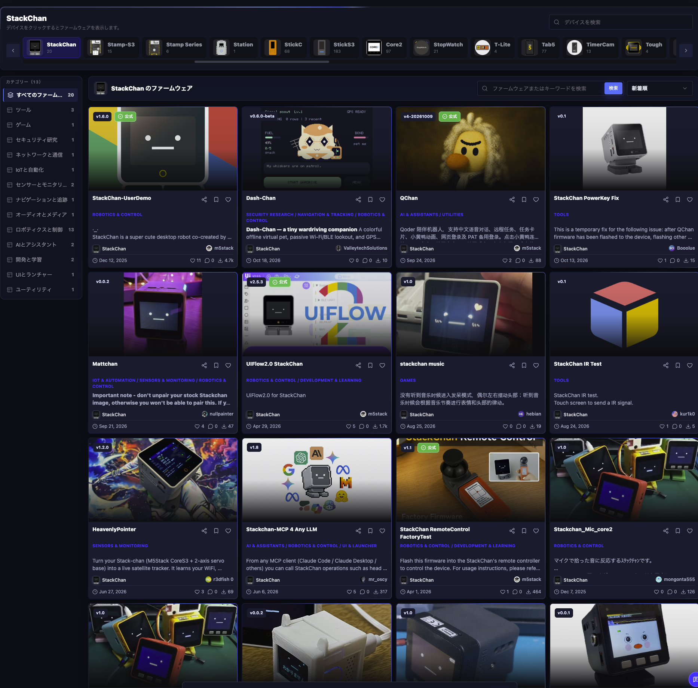Filter by ゲーム category
Viewport: 698px width, 688px height.
point(41,125)
